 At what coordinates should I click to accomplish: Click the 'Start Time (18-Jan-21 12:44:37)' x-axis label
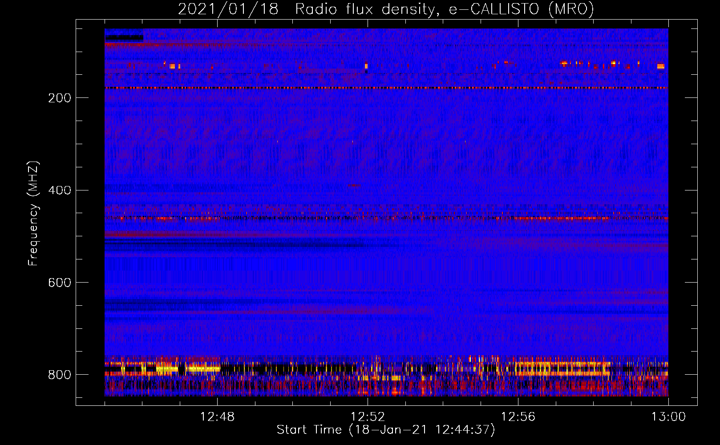(386, 430)
